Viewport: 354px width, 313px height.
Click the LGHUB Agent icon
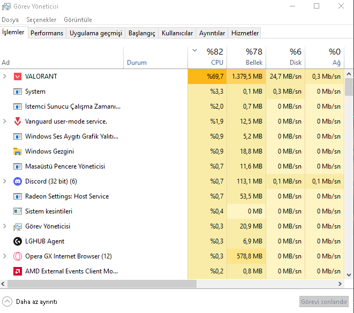tap(18, 241)
